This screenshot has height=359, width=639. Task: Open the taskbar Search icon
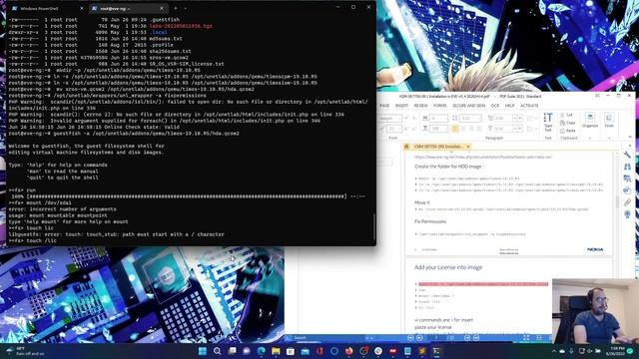217,351
